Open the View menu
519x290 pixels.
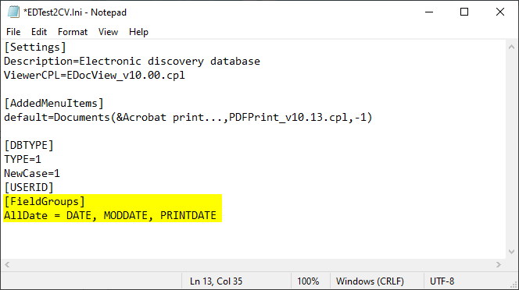coord(108,32)
